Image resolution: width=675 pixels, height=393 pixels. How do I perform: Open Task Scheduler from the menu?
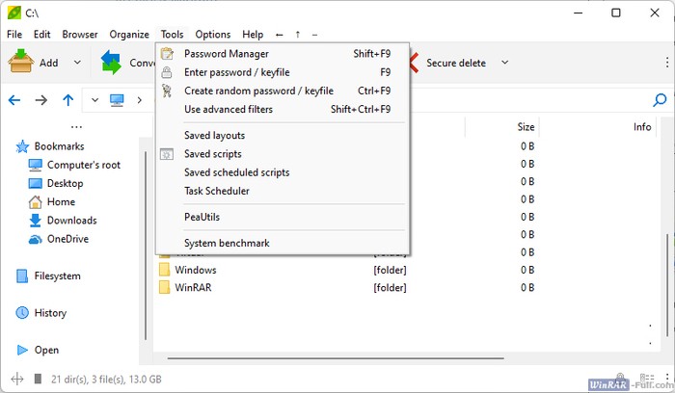pyautogui.click(x=217, y=191)
